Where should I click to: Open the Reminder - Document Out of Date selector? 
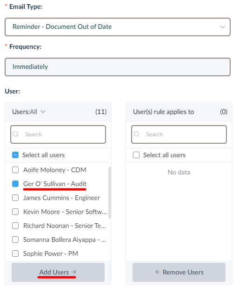pos(118,27)
